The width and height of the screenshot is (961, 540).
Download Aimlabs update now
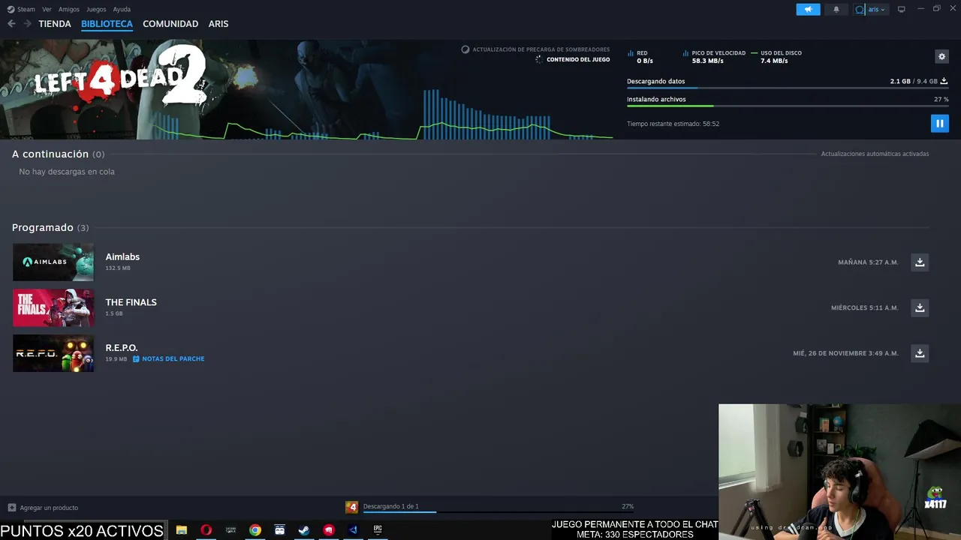click(920, 262)
